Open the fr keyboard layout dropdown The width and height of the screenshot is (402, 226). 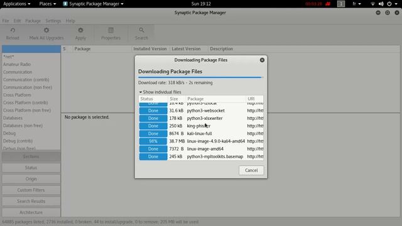tap(357, 4)
